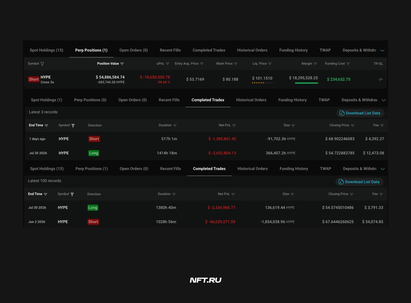Expand tab overflow chevron in Latest 3 records panel
The height and width of the screenshot is (303, 411).
click(383, 100)
